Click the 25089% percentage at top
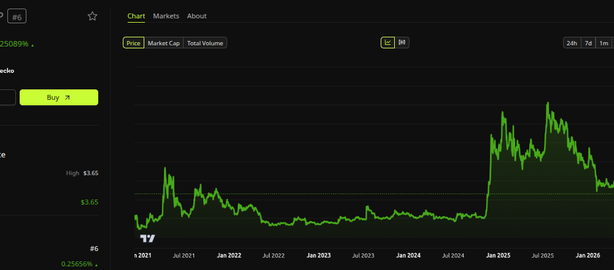 15,44
